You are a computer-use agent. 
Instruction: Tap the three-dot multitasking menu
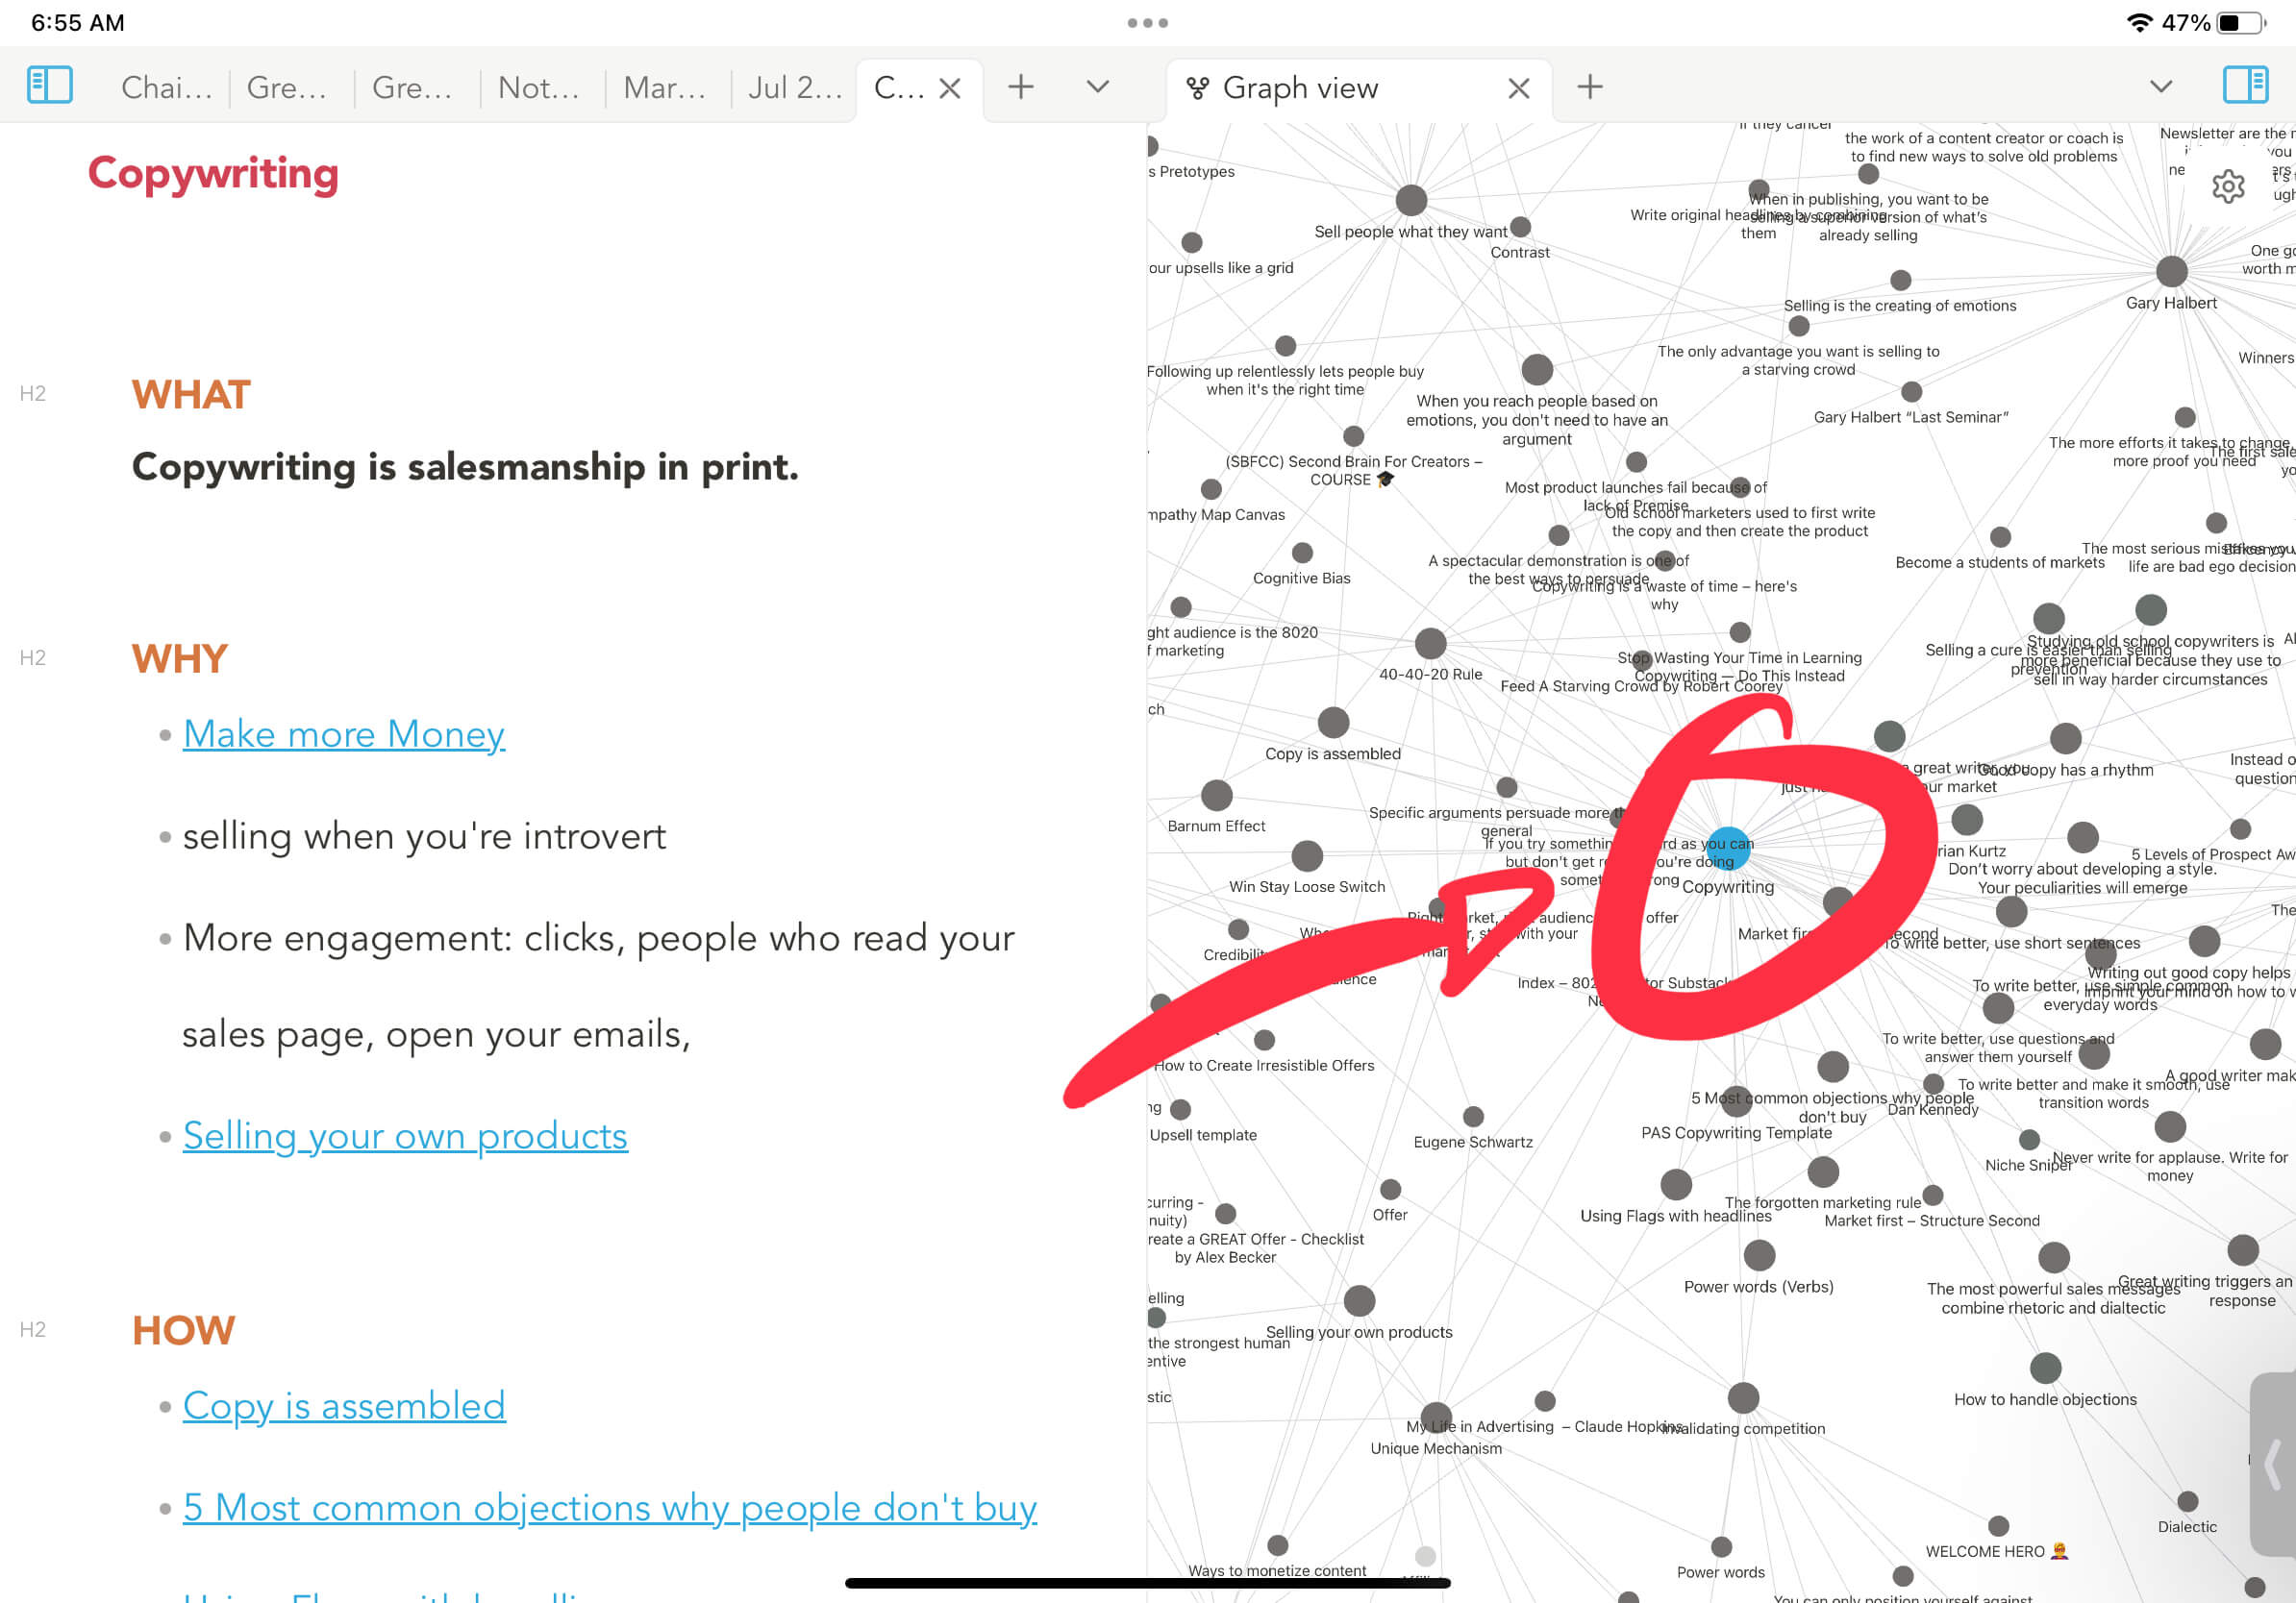click(1147, 23)
